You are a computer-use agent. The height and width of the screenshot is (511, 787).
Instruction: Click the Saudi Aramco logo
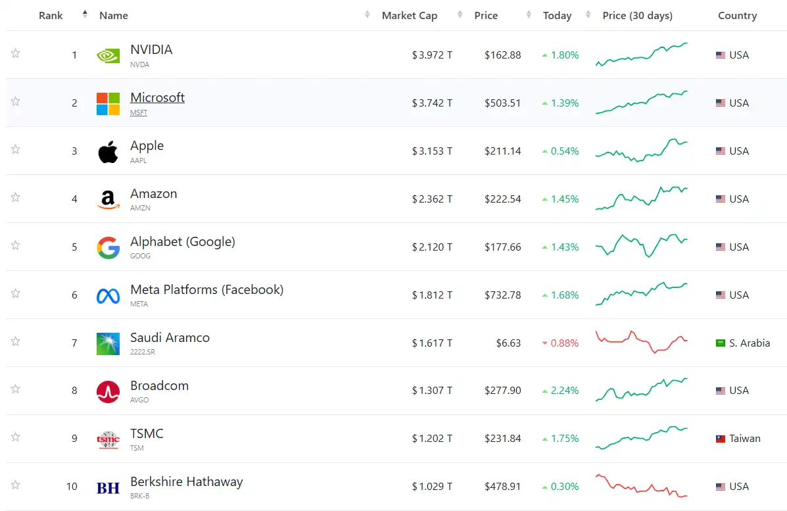(x=108, y=344)
